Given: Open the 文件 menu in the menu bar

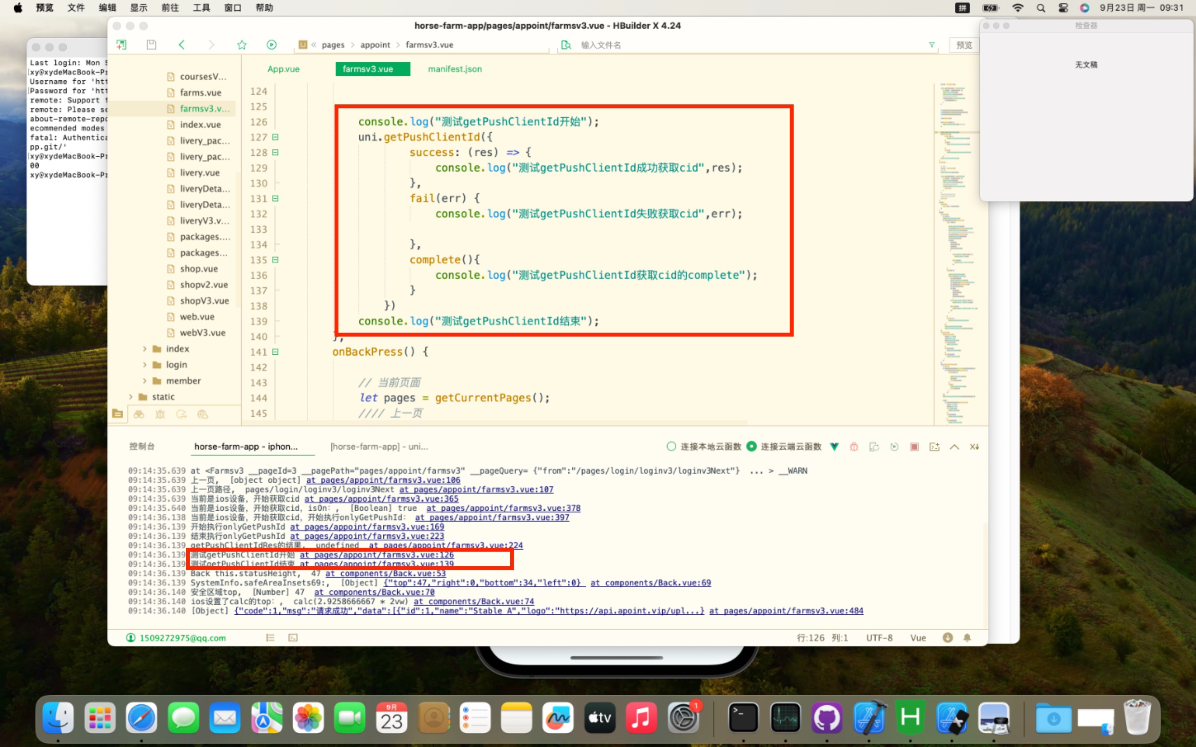Looking at the screenshot, I should point(76,7).
